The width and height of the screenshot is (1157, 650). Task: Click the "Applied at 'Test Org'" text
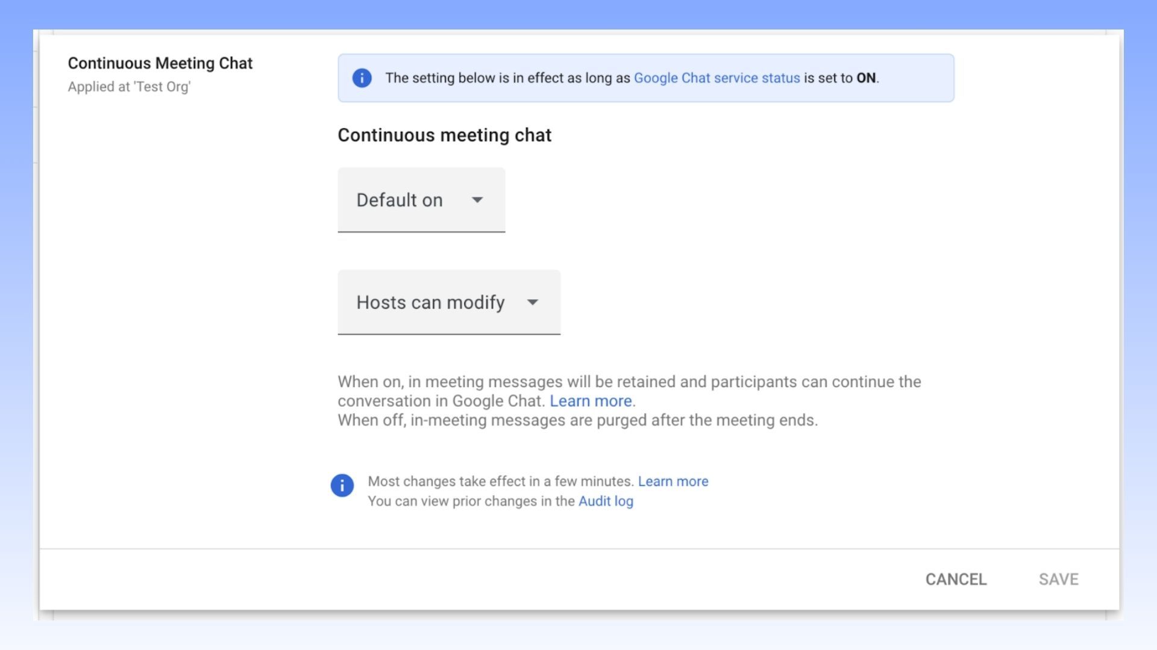pos(129,87)
